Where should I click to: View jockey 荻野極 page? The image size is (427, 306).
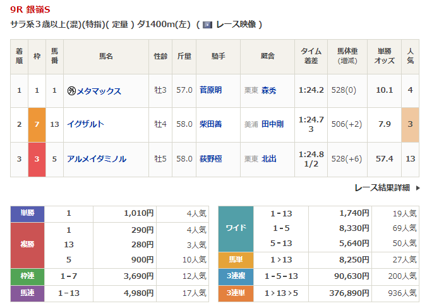pyautogui.click(x=210, y=159)
